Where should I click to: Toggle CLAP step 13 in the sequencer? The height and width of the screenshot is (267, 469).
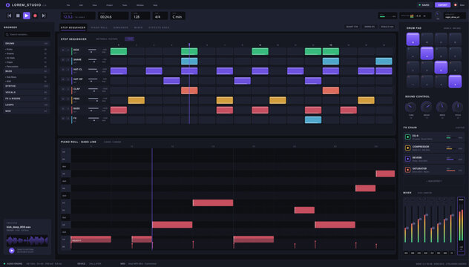(x=331, y=90)
